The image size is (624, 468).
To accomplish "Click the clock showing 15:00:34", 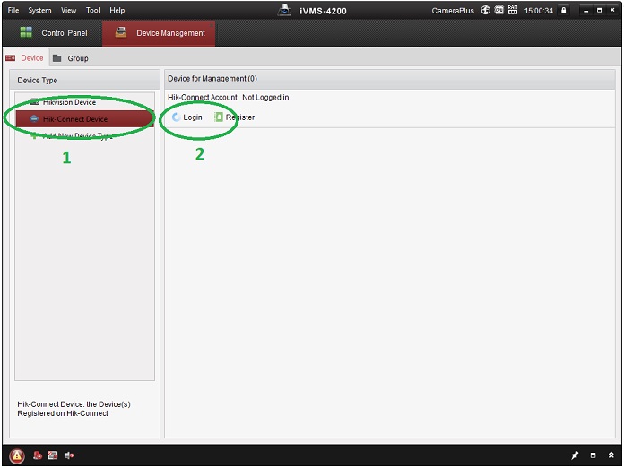I will [539, 11].
